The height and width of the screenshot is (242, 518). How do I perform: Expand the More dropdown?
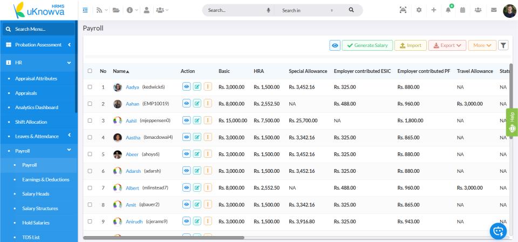pos(482,45)
